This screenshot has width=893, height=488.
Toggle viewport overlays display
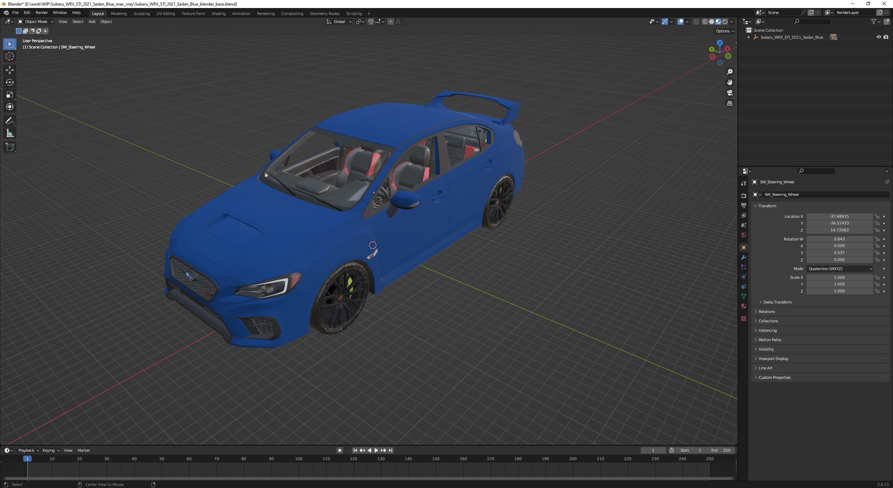[680, 22]
